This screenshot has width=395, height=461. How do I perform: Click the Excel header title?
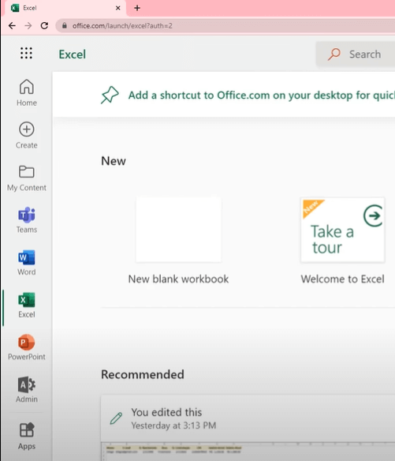coord(73,54)
